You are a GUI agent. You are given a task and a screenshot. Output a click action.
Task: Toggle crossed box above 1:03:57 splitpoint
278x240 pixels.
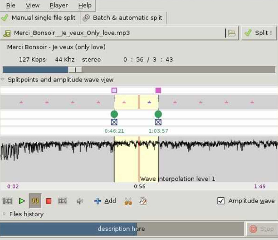[158, 122]
